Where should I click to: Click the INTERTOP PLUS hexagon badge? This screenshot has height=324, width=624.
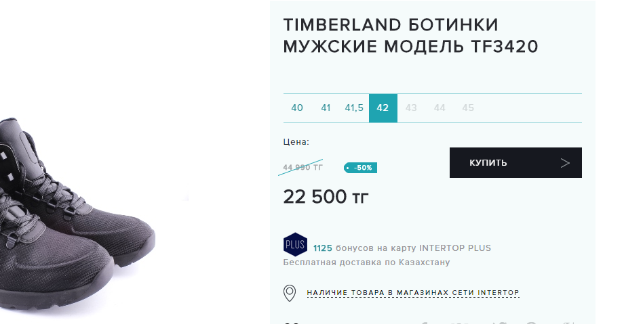pos(295,244)
